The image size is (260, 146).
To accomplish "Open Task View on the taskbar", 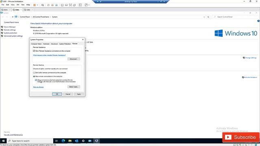I will 56,141.
